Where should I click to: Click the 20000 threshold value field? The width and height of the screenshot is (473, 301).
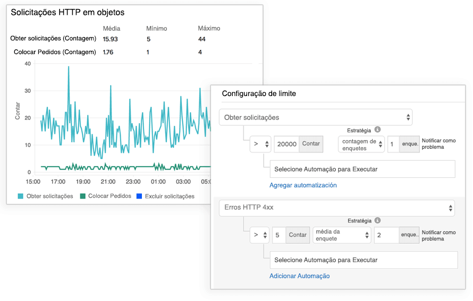pos(288,144)
